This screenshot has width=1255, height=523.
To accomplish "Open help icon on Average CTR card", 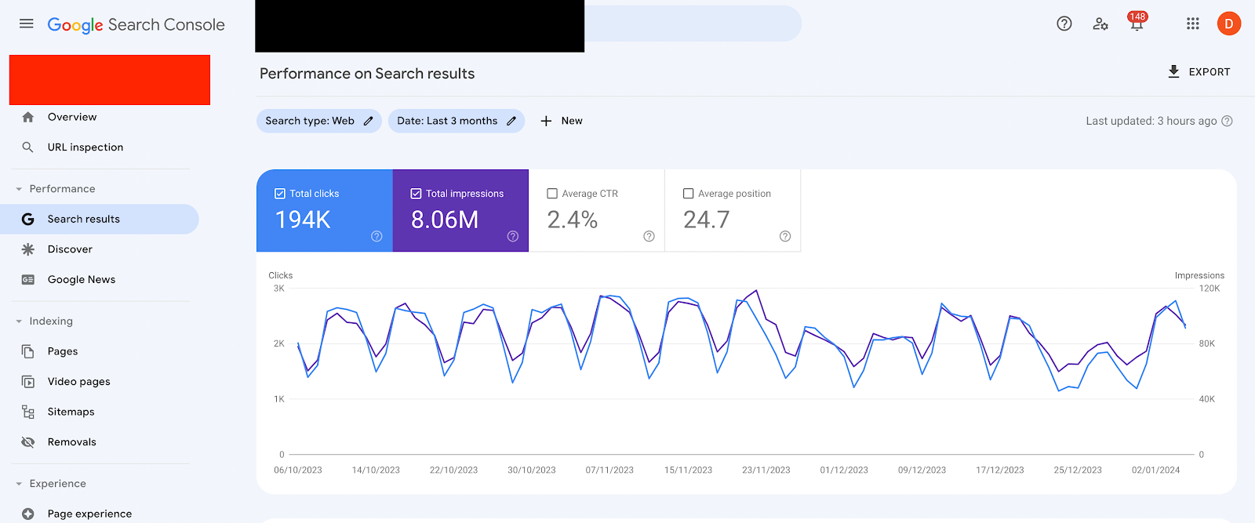I will pyautogui.click(x=649, y=236).
